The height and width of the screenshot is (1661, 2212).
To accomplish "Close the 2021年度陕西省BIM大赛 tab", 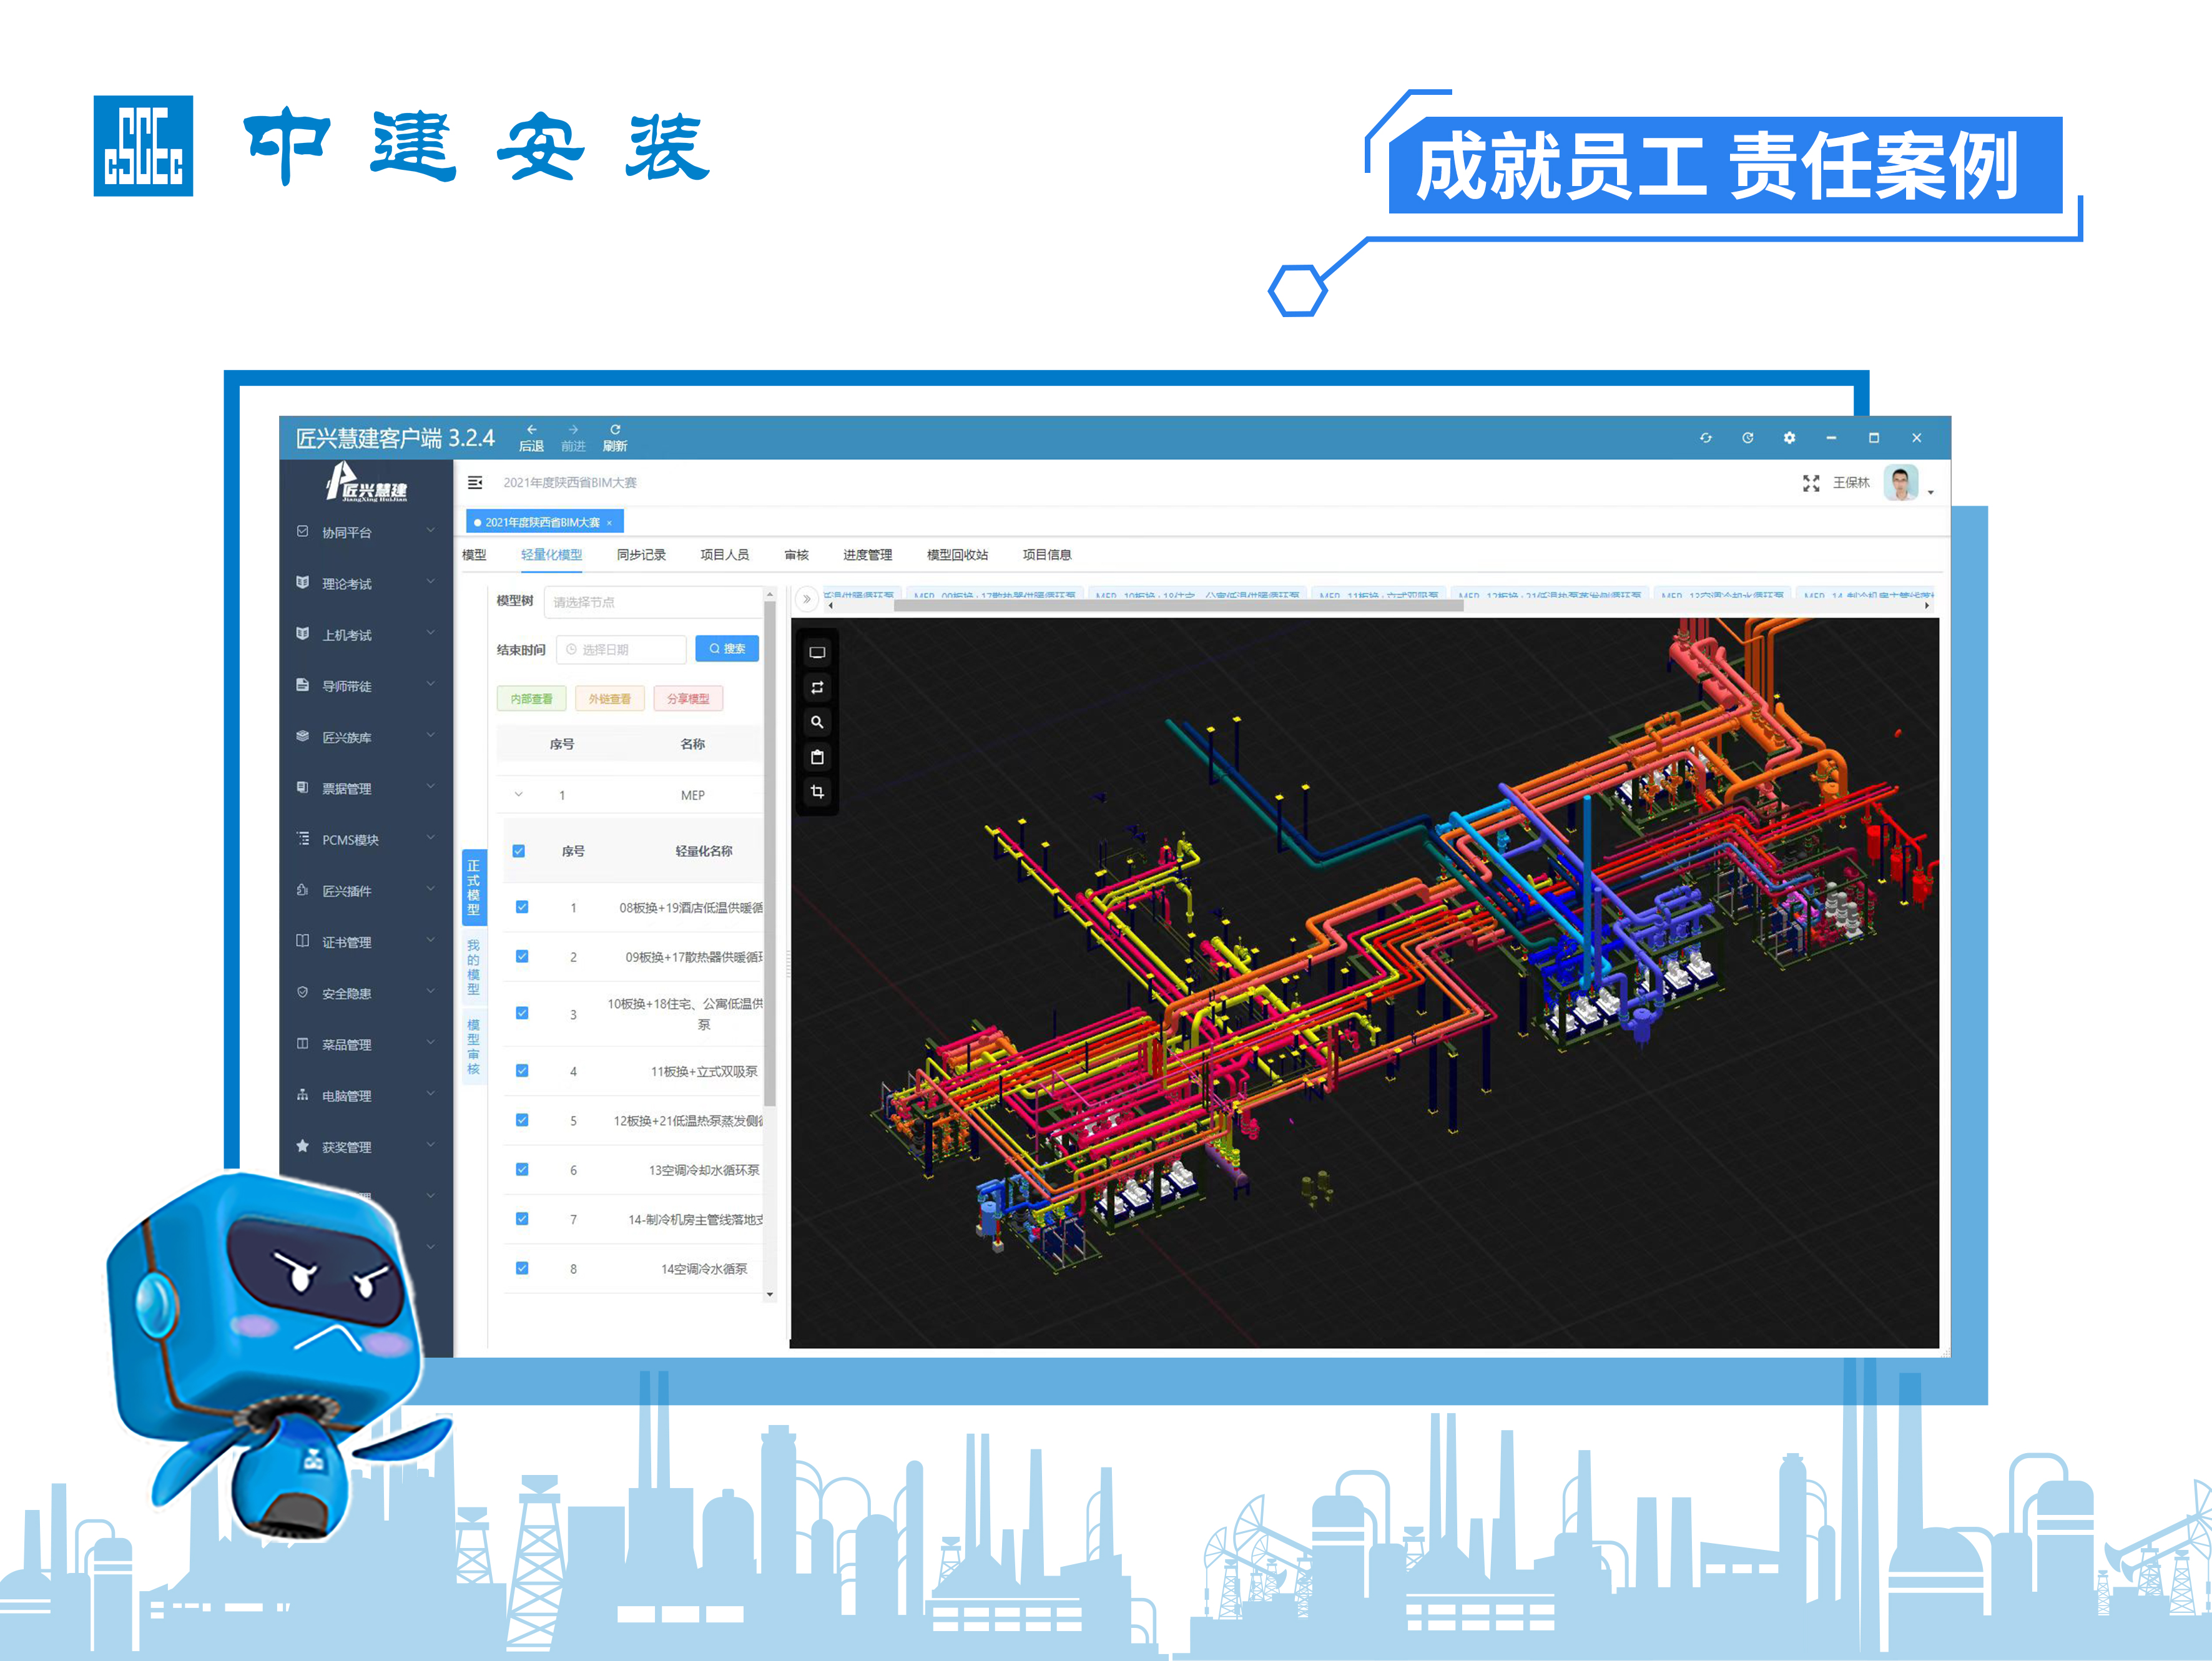I will pos(609,523).
